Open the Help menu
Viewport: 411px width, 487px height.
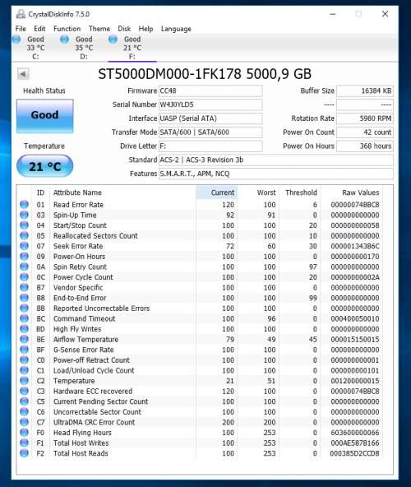[x=145, y=29]
